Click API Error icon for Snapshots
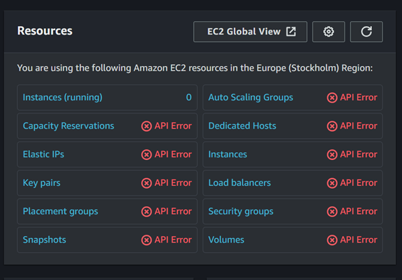 (x=146, y=240)
